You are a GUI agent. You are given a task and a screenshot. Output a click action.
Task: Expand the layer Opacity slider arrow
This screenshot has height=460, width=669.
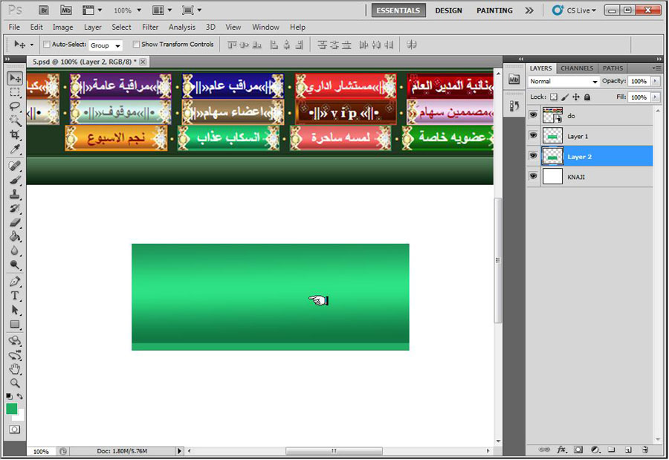pyautogui.click(x=653, y=81)
